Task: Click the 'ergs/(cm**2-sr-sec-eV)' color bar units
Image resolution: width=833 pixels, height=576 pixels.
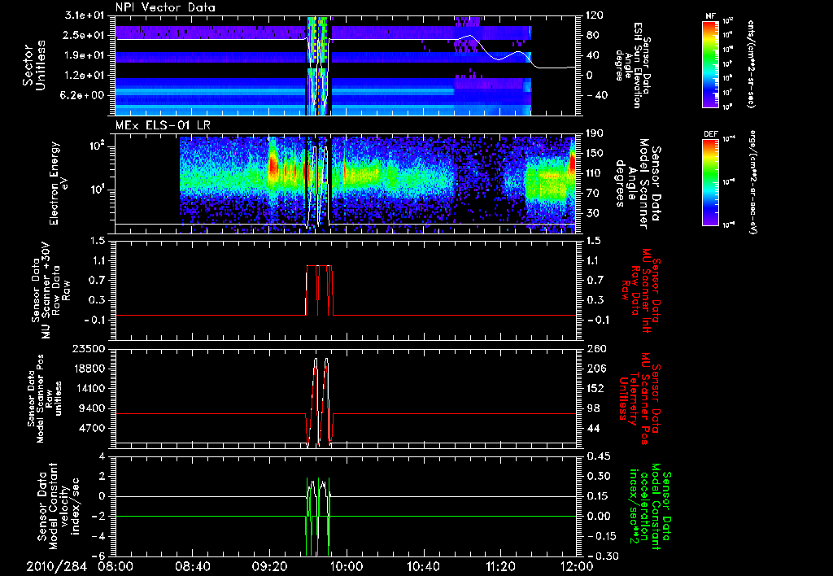Action: click(754, 182)
